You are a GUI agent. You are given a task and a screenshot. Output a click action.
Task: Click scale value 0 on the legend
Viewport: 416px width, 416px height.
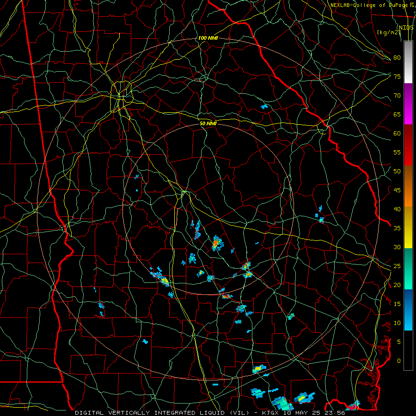(399, 361)
